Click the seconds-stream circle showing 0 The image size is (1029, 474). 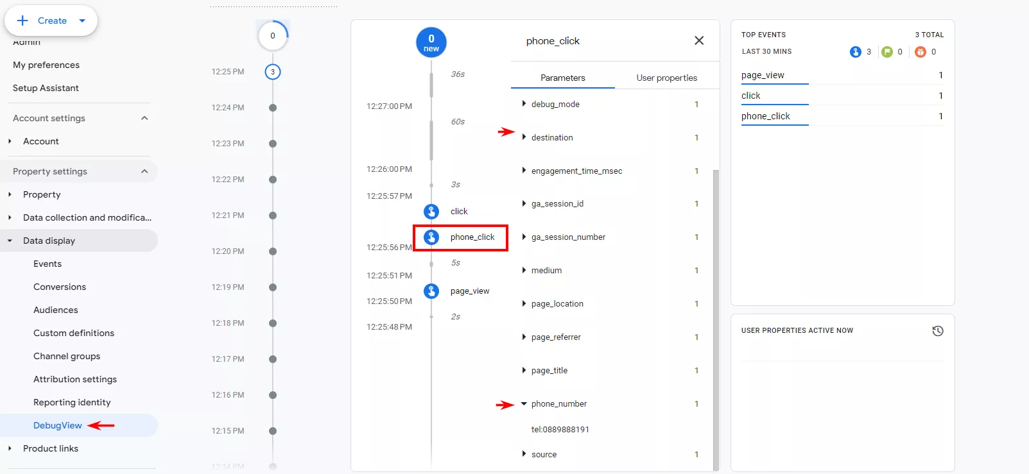[273, 36]
